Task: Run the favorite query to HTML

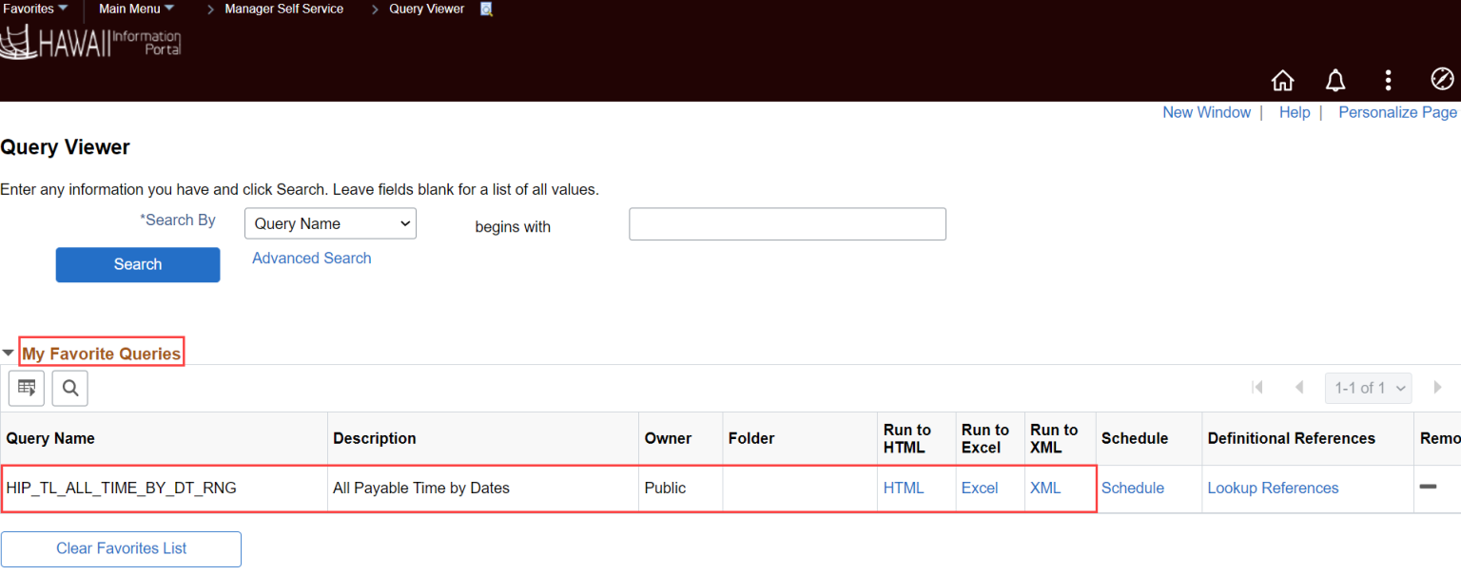Action: 904,488
